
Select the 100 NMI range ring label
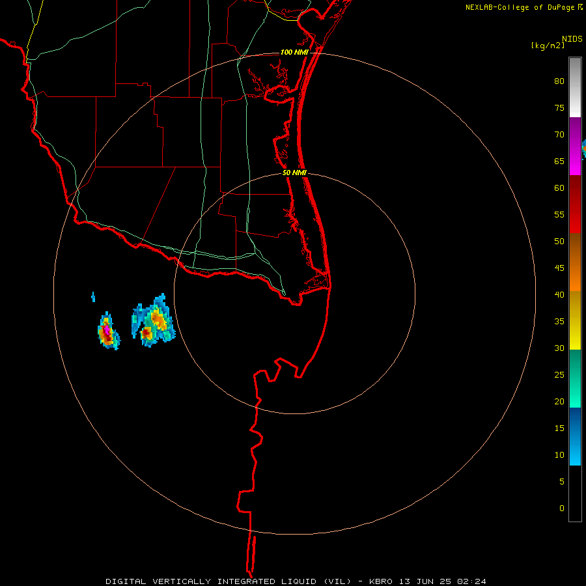tap(294, 52)
